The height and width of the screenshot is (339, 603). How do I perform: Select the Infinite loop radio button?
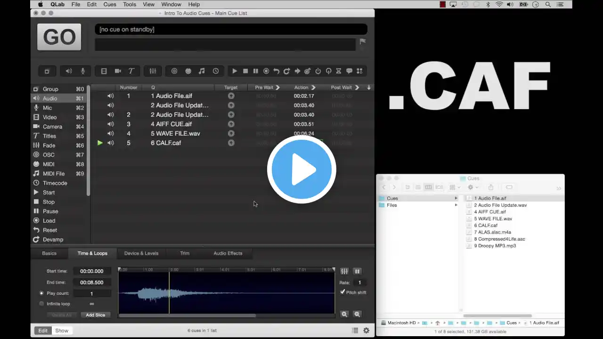coord(41,304)
